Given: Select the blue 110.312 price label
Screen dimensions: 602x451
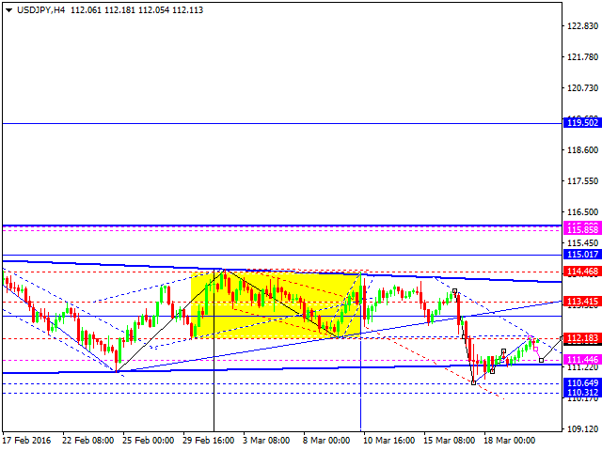Looking at the screenshot, I should tap(582, 393).
